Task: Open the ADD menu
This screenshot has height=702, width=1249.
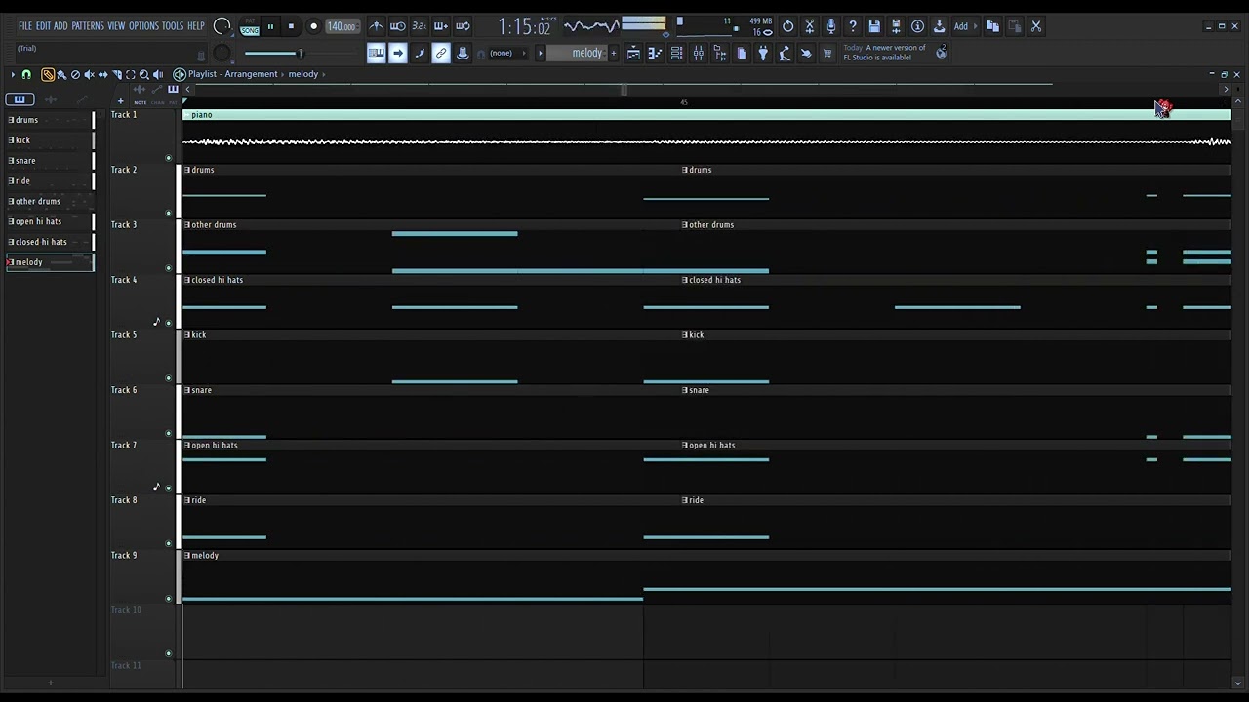Action: 60,26
